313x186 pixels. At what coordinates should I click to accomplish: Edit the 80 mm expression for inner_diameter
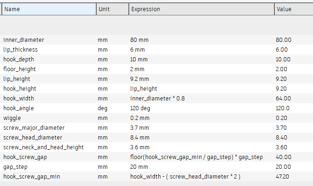(x=140, y=40)
